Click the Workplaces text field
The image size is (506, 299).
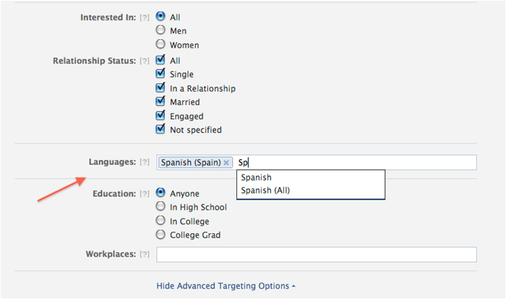pos(317,254)
